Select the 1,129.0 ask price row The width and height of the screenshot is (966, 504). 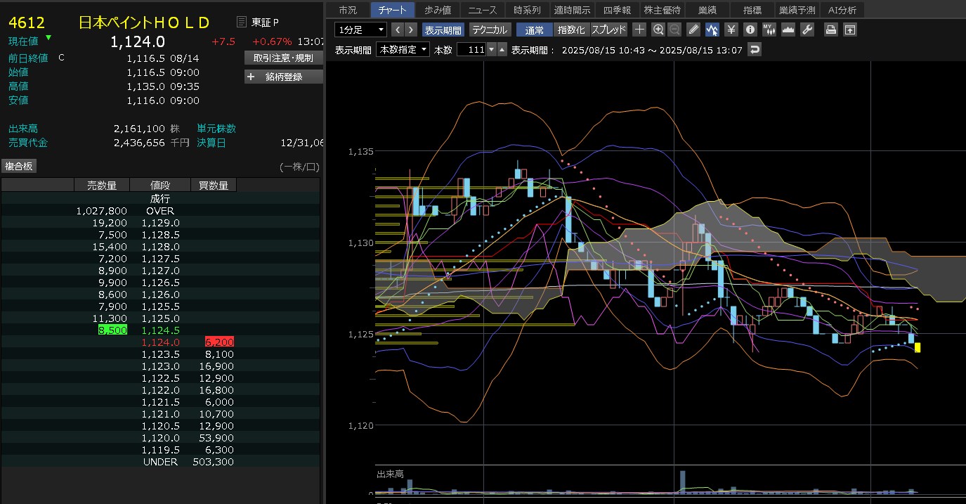(x=160, y=223)
